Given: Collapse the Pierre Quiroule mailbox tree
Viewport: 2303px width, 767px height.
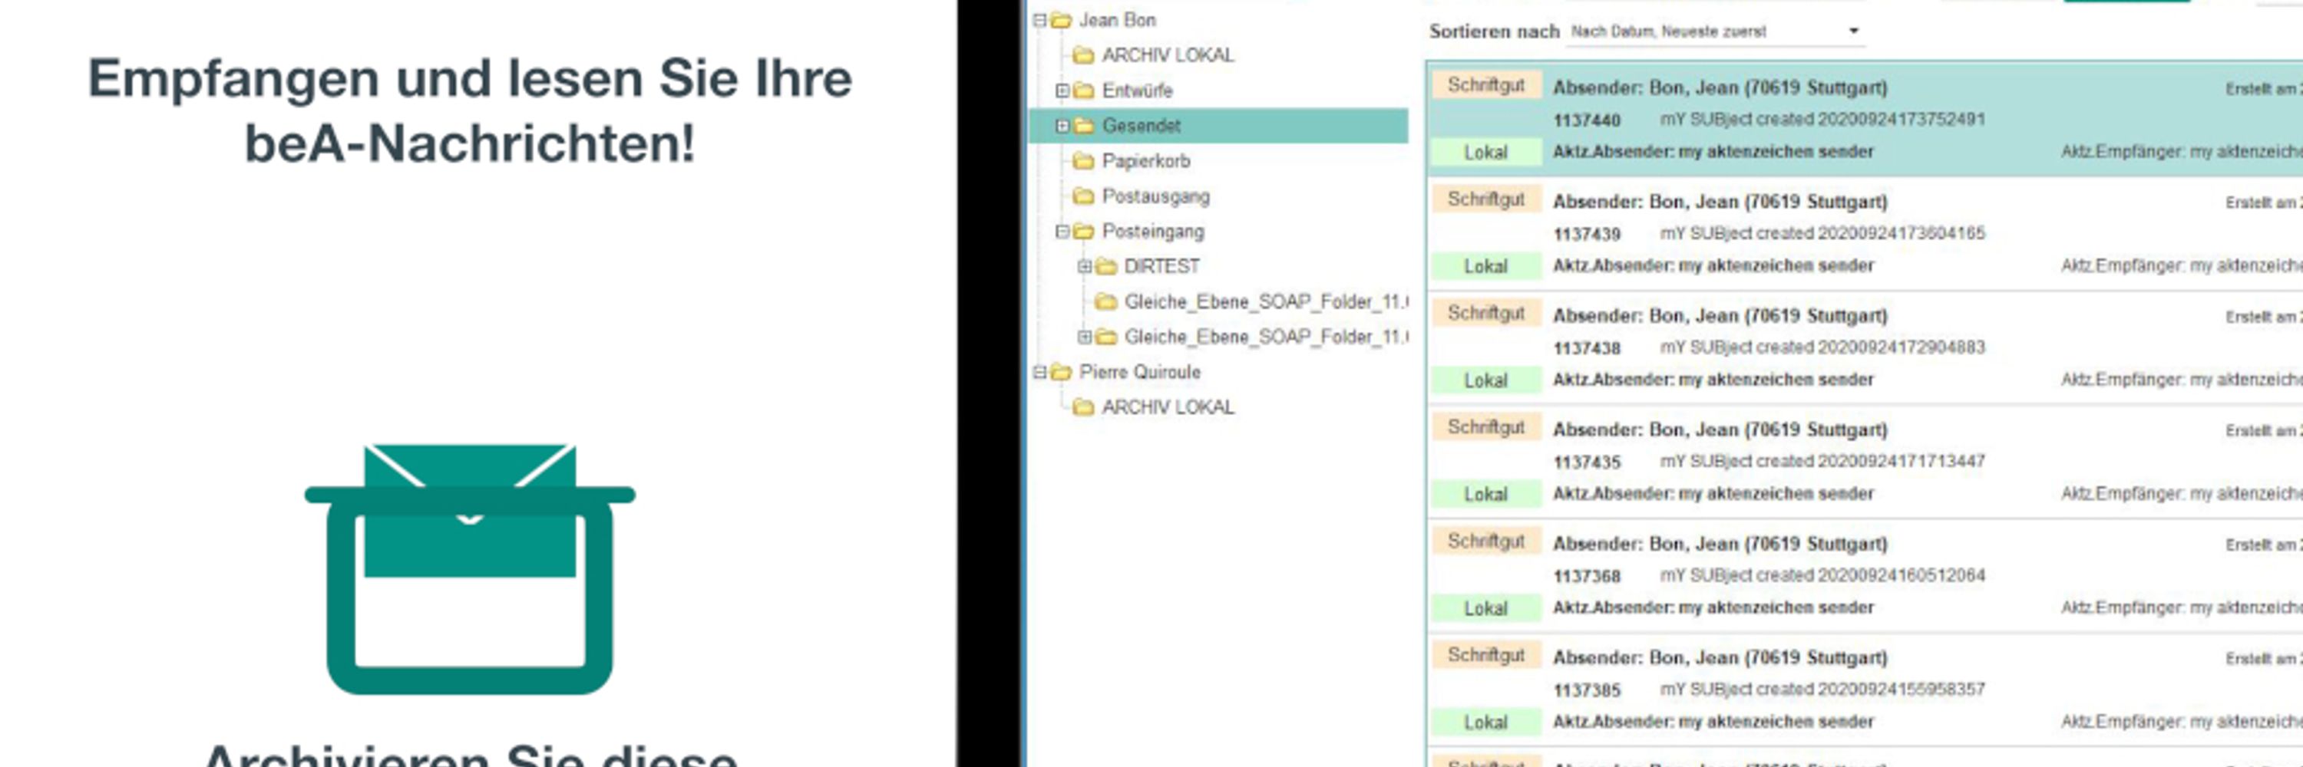Looking at the screenshot, I should [1039, 371].
